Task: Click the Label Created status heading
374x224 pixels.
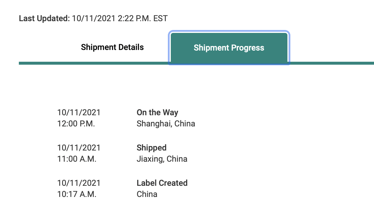Action: [162, 183]
